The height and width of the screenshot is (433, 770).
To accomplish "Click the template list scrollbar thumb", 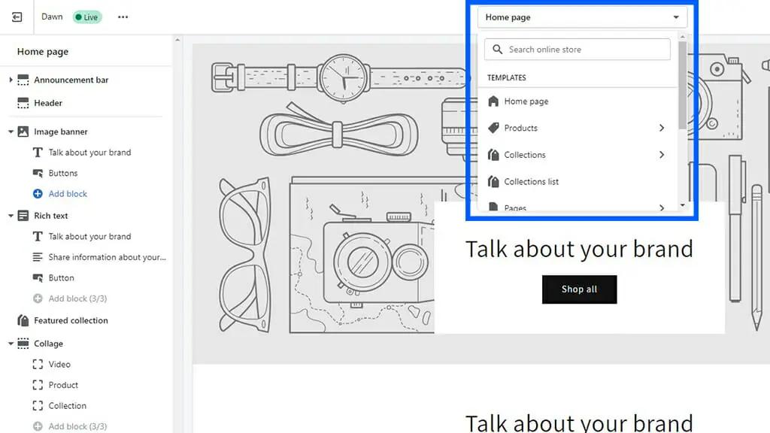I will click(682, 83).
